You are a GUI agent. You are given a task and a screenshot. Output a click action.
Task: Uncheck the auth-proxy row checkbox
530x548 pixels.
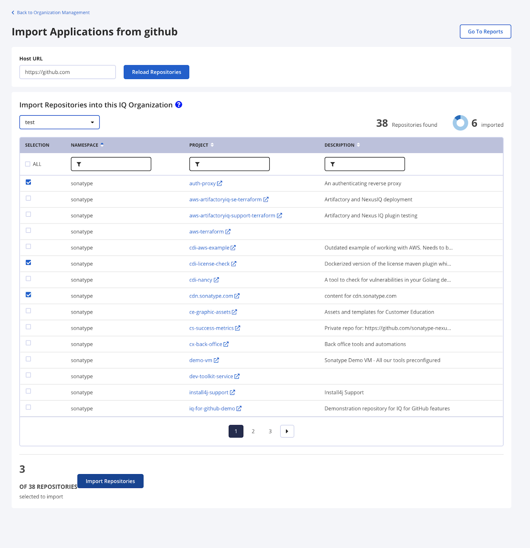(28, 182)
